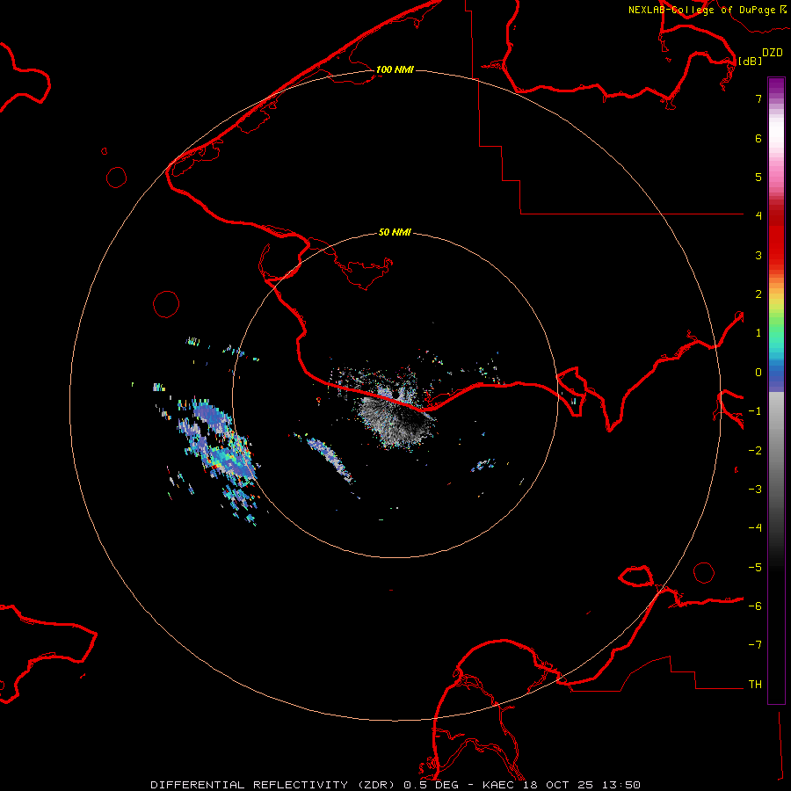The width and height of the screenshot is (791, 791).
Task: Click the color scale value 2
Action: [x=758, y=294]
